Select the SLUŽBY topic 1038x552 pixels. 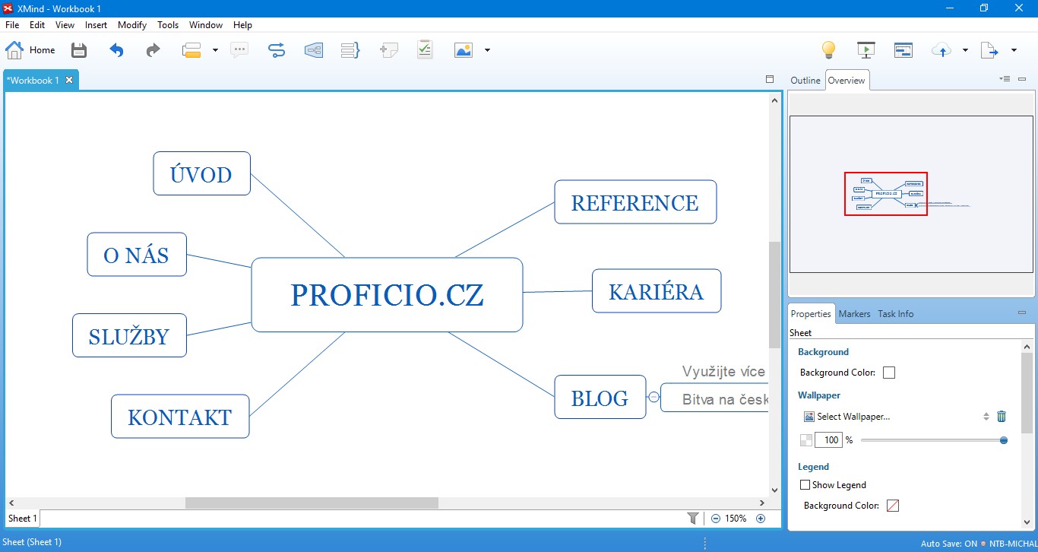[129, 335]
